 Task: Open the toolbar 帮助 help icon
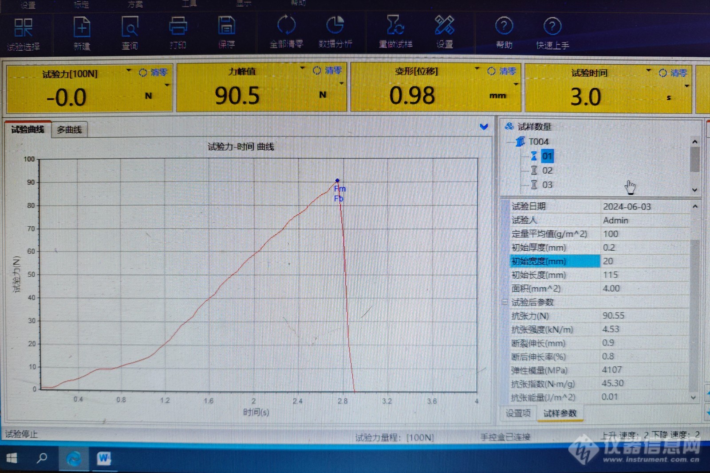pos(504,33)
